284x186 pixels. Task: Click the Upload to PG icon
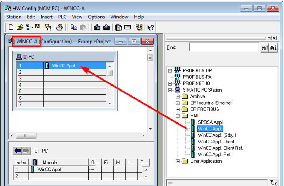pyautogui.click(x=106, y=27)
